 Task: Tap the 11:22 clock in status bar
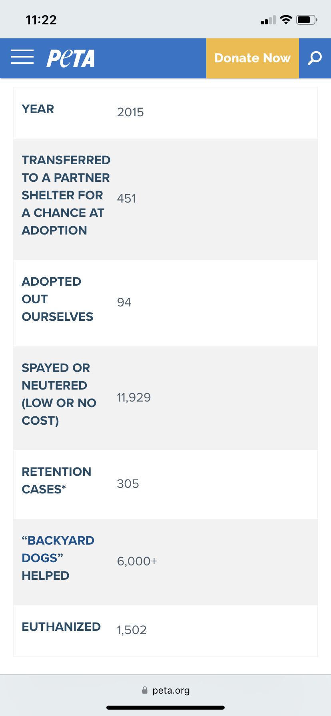tap(41, 20)
